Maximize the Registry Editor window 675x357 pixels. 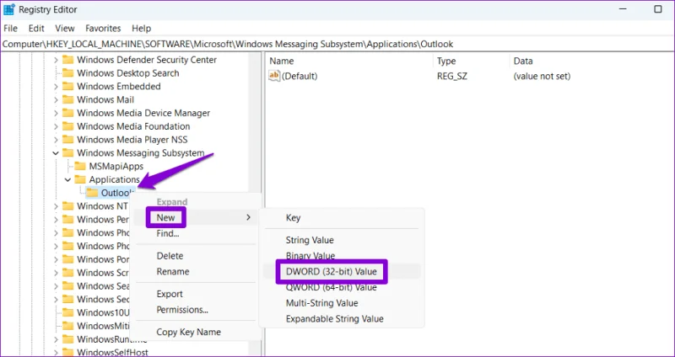(658, 9)
